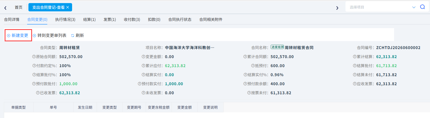Click the search magnifier icon

[x=423, y=7]
